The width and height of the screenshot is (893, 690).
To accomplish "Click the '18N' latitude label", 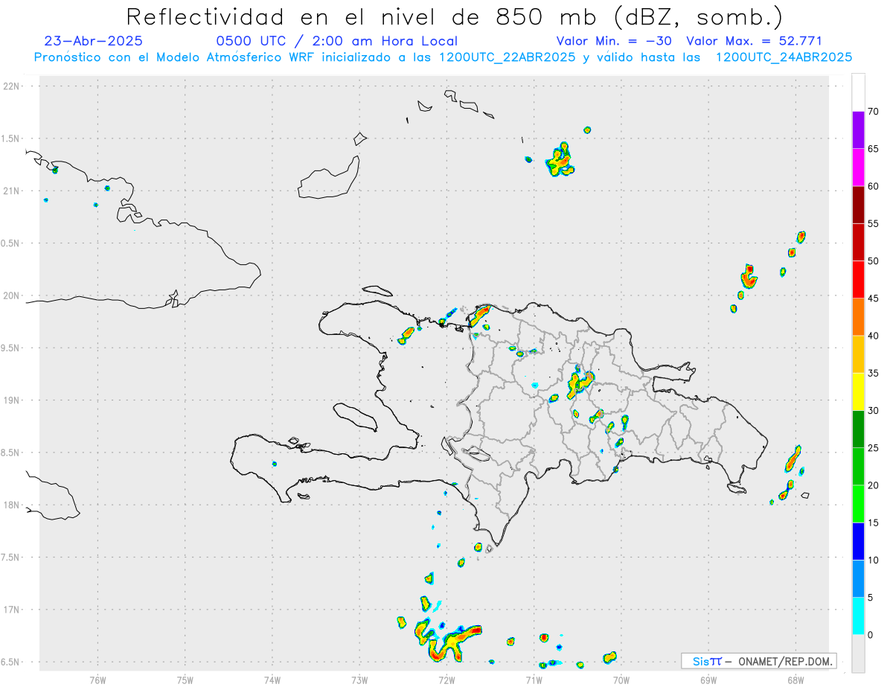I will pos(10,505).
